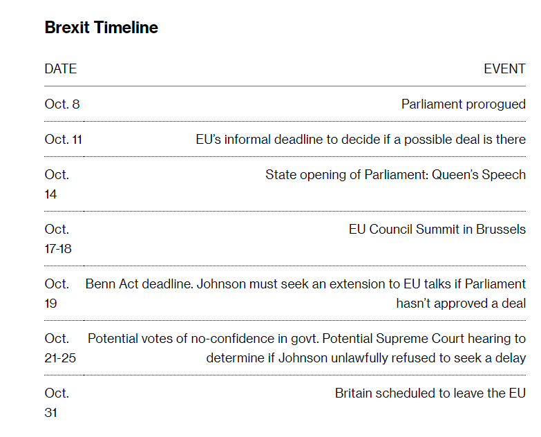Click EU Council Summit in Brussels text
The image size is (541, 437).
(437, 229)
